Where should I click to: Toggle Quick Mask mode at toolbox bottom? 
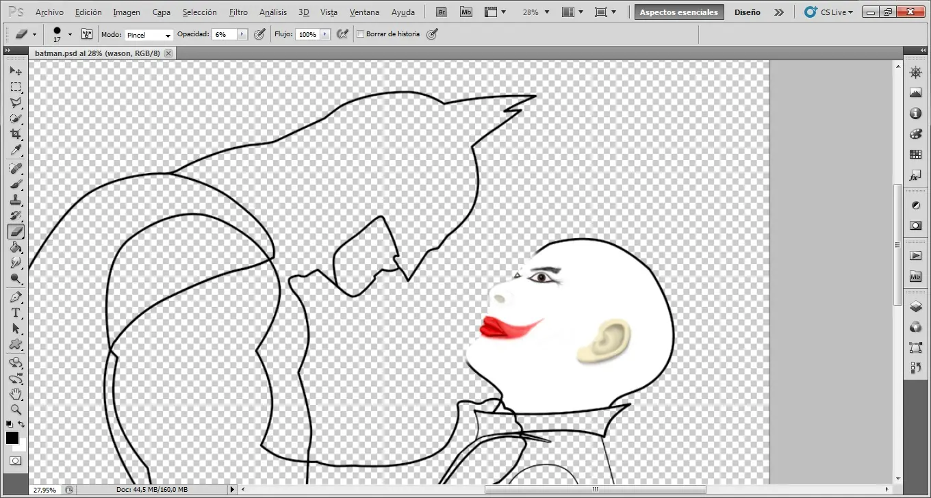(x=14, y=459)
